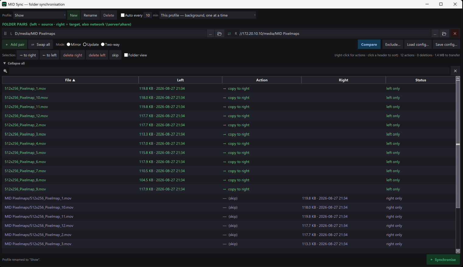The height and width of the screenshot is (267, 463).
Task: Open left folder in file explorer
Action: 219,34
